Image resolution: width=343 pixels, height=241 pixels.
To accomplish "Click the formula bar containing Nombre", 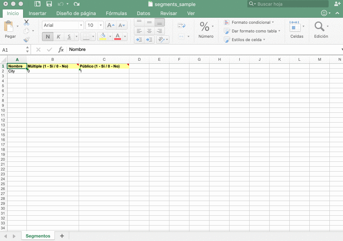I will (x=203, y=49).
